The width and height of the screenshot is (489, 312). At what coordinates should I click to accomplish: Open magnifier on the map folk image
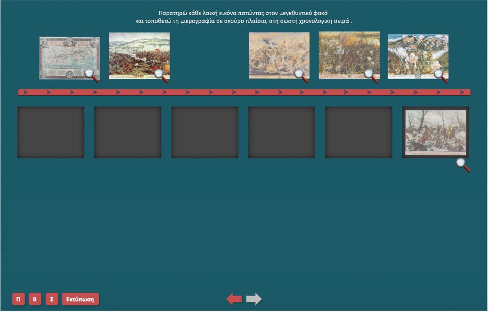pyautogui.click(x=91, y=75)
